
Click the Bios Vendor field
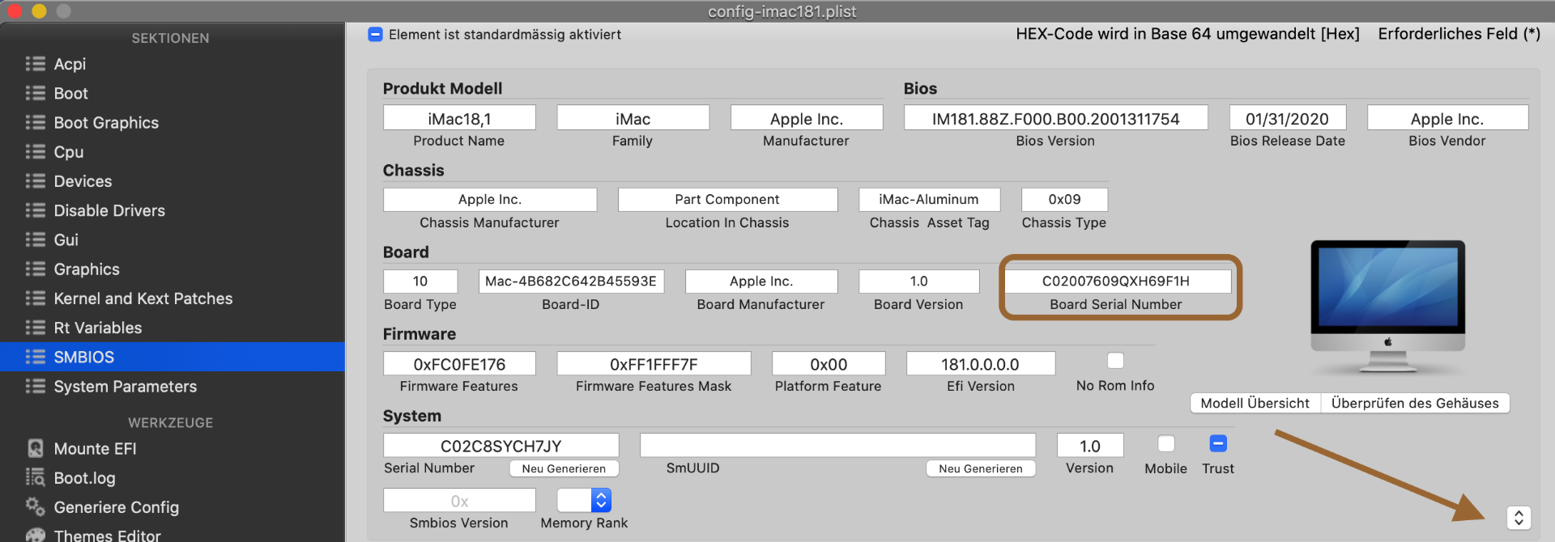pos(1447,118)
